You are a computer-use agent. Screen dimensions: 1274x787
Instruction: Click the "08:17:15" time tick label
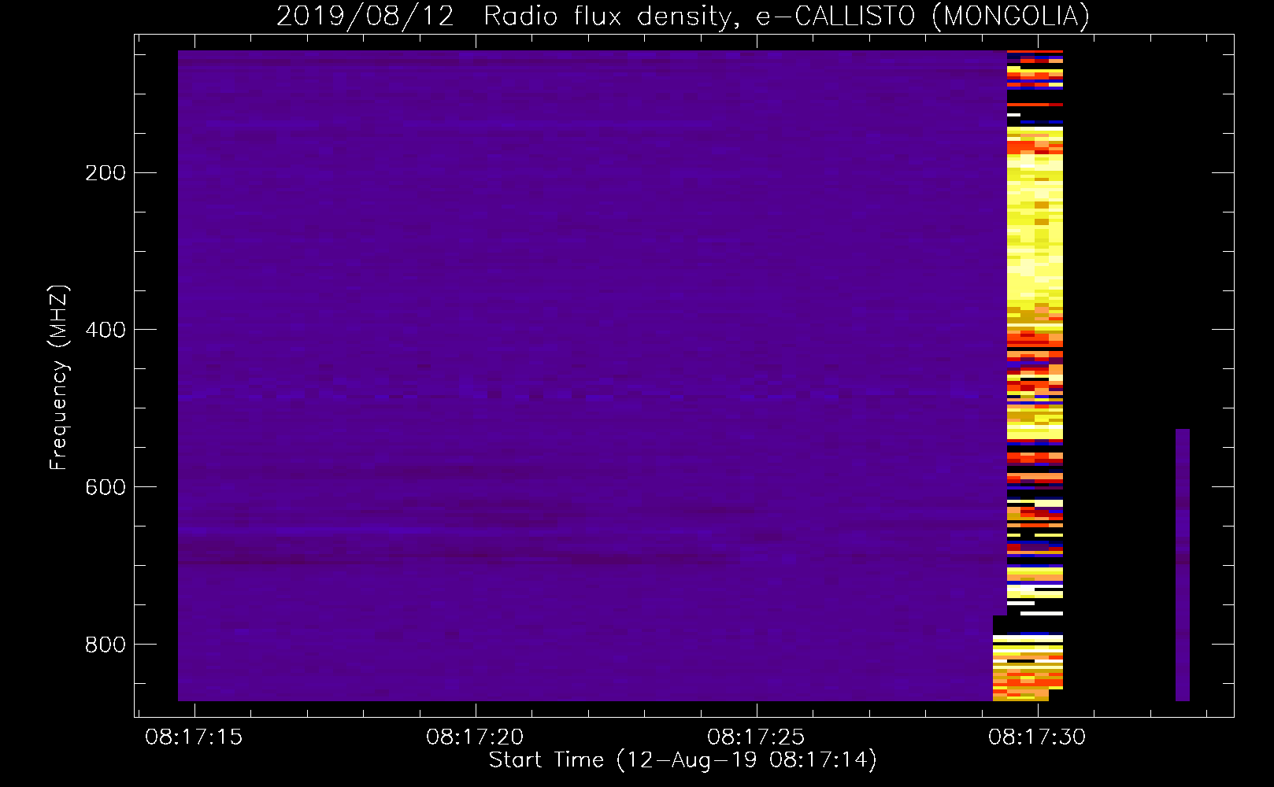point(194,737)
